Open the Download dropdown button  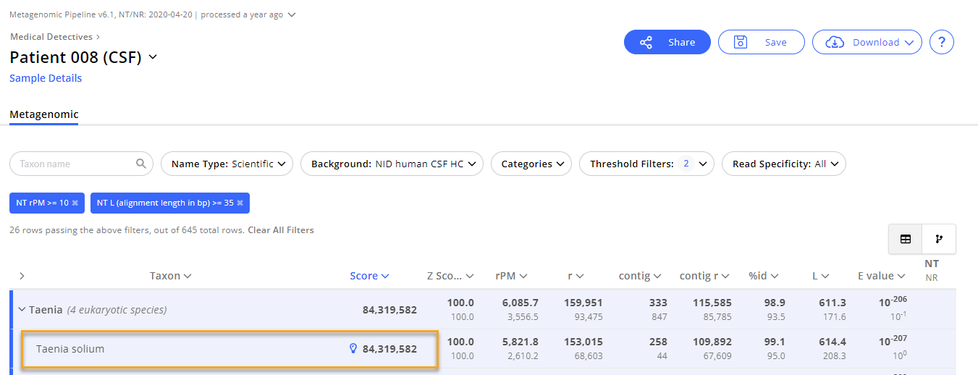(867, 42)
